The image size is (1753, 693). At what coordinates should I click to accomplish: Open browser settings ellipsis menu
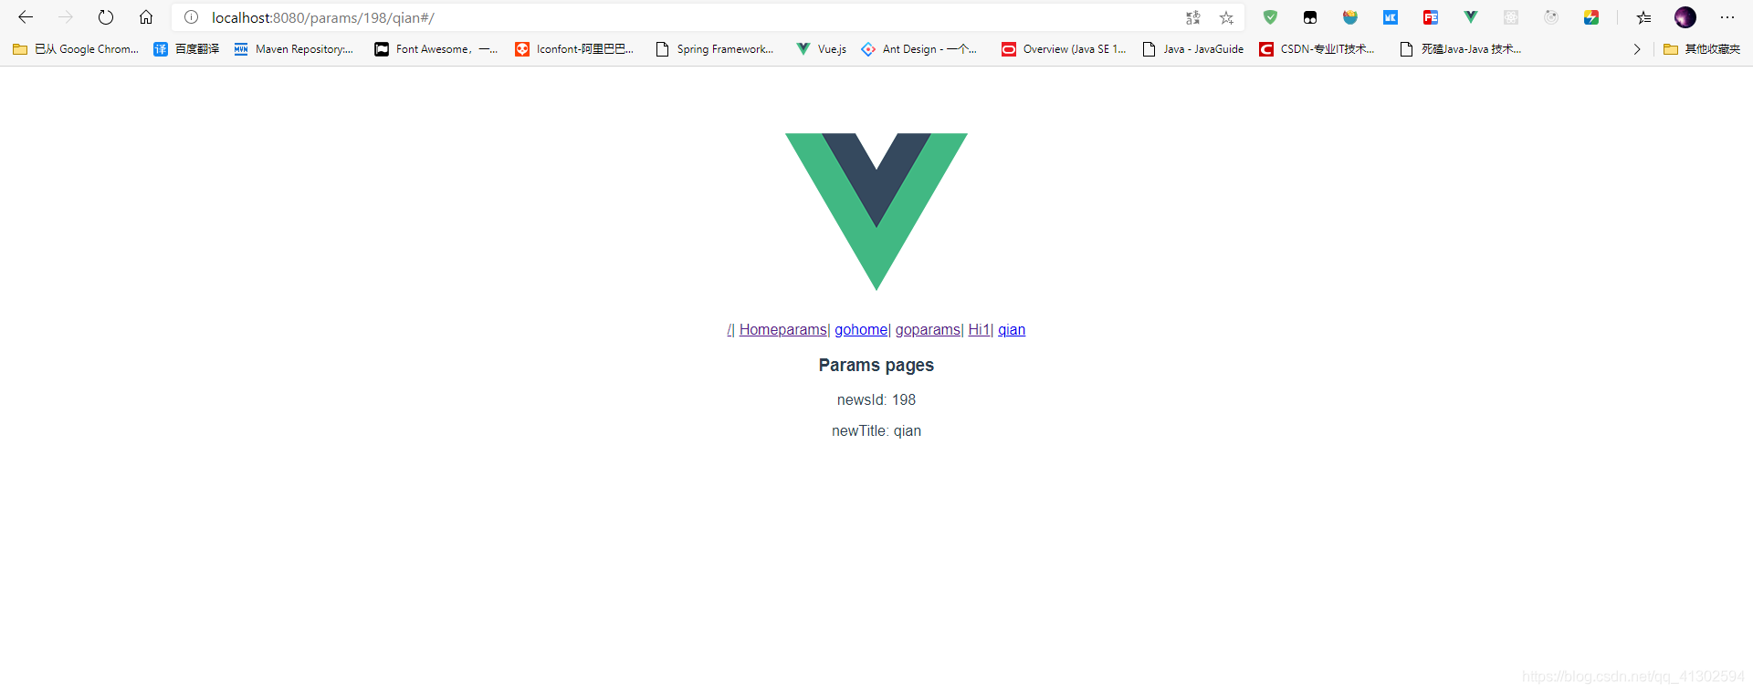point(1727,17)
